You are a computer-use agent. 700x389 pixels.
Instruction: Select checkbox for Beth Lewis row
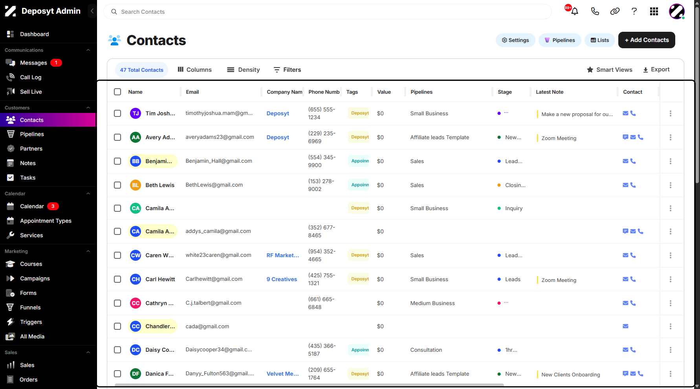(x=117, y=185)
